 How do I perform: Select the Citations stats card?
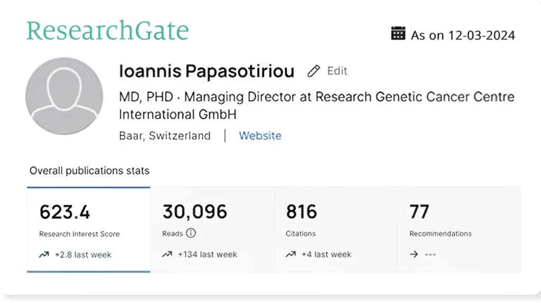click(335, 230)
